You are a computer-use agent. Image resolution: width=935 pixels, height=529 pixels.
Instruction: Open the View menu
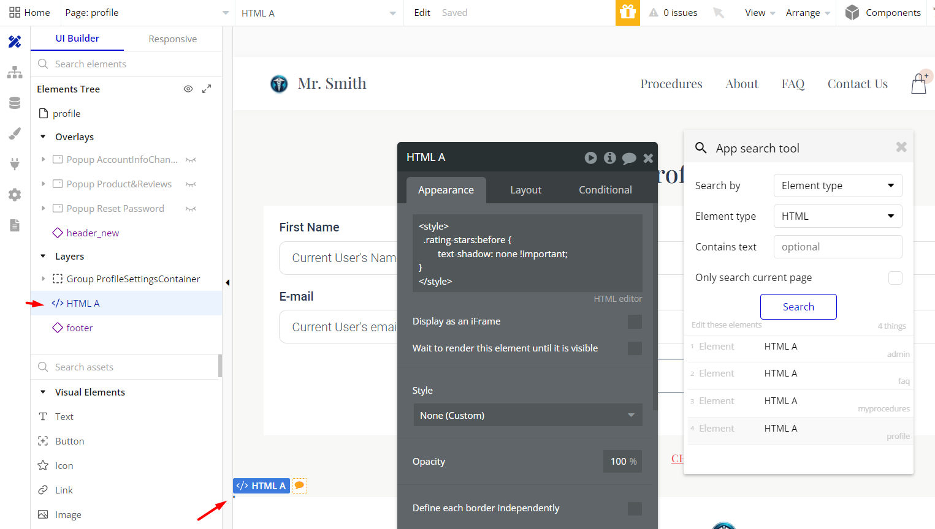[x=760, y=13]
